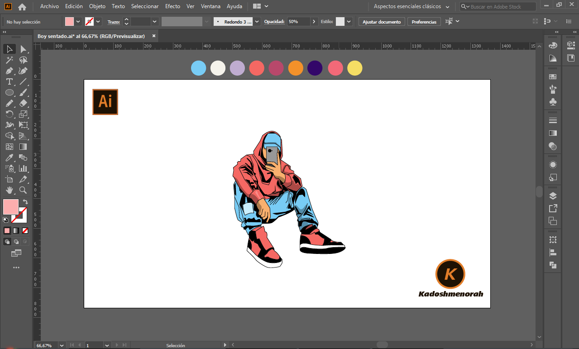Select the Blend tool
The width and height of the screenshot is (579, 349).
[x=23, y=158]
